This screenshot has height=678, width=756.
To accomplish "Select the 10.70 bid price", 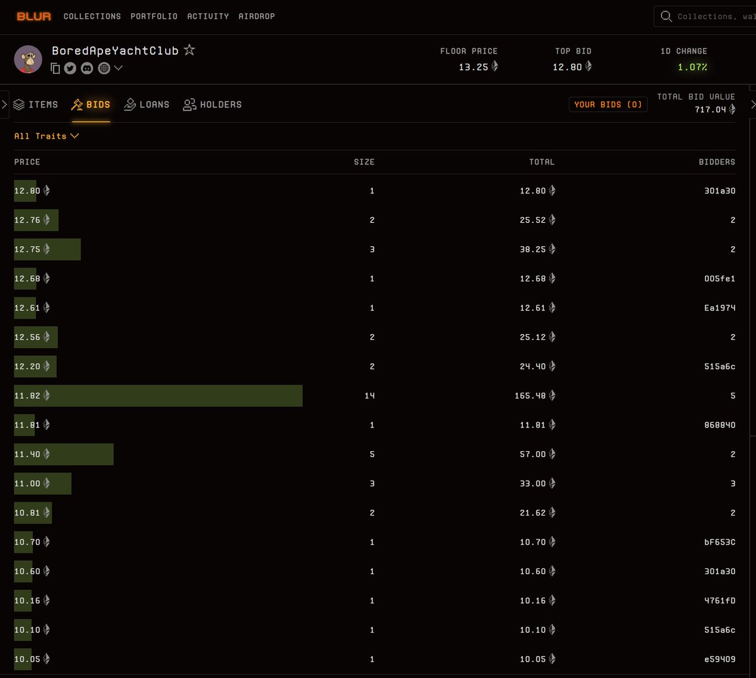I will pos(27,542).
